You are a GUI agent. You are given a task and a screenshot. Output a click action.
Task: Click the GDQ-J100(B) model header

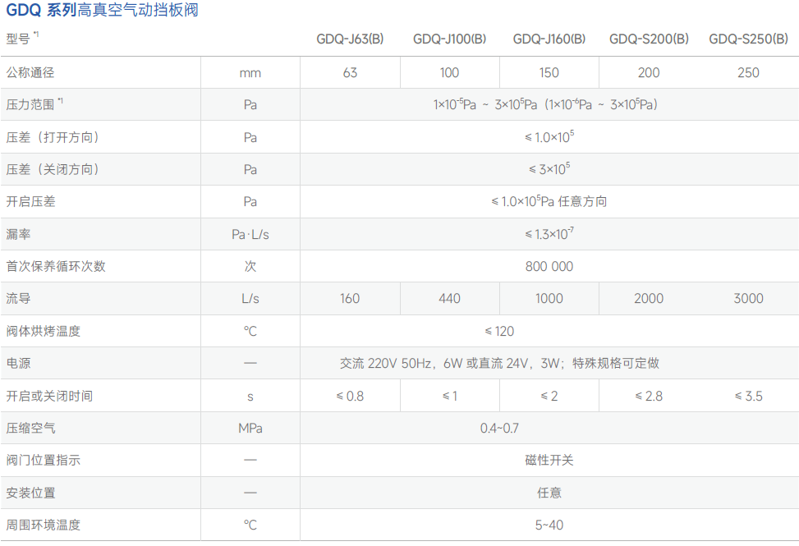point(449,39)
